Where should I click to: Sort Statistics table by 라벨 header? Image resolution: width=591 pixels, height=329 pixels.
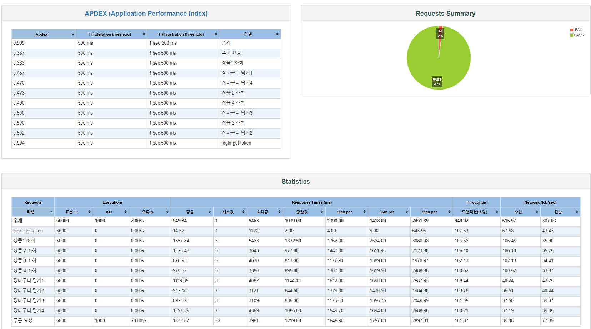(x=33, y=212)
